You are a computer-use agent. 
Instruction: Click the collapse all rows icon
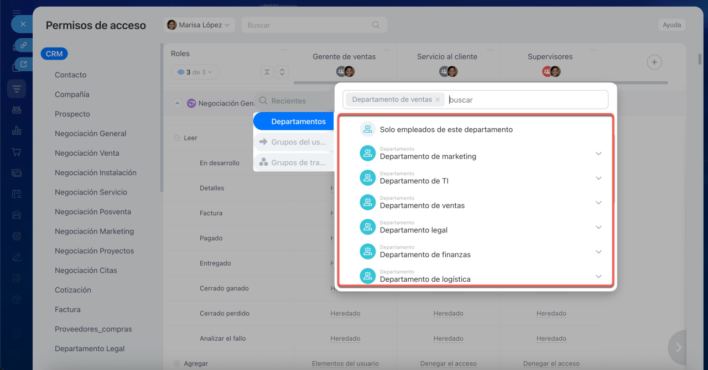pos(267,72)
